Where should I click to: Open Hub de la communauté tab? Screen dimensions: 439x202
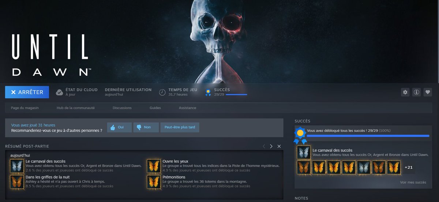pyautogui.click(x=76, y=108)
